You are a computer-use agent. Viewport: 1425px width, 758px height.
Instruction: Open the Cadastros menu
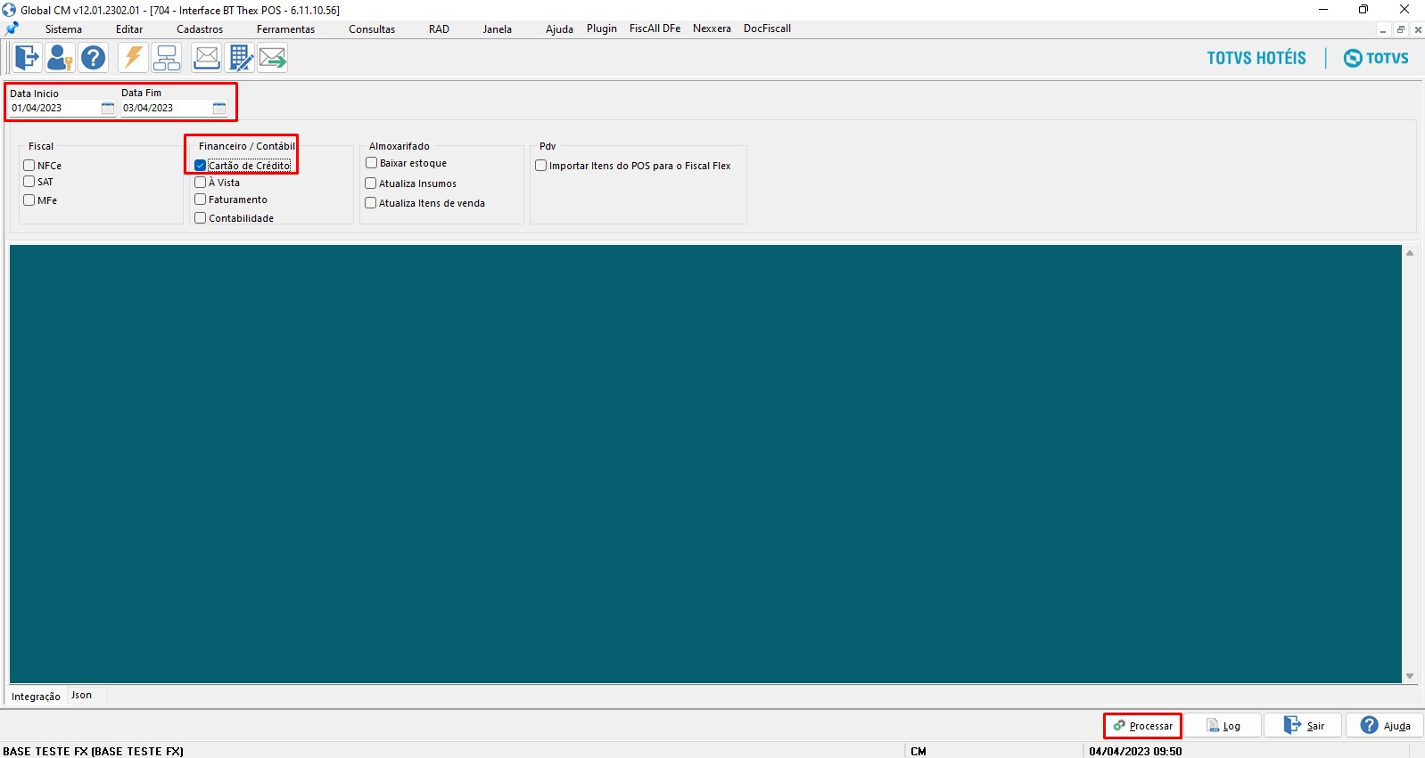coord(200,29)
